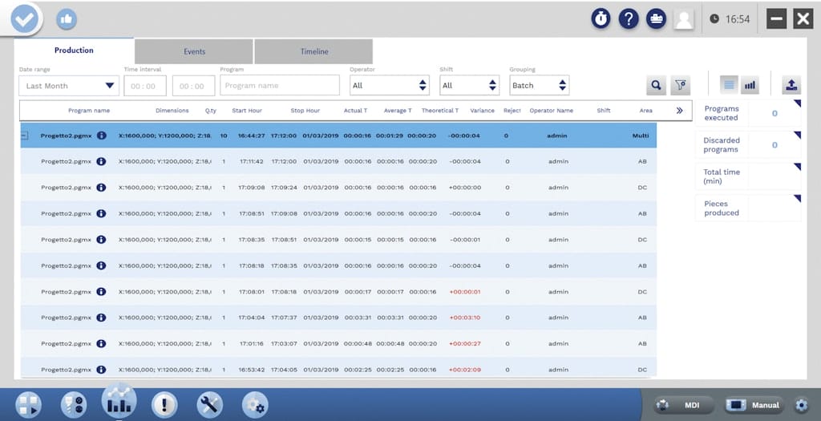Switch to bar chart view display
Screen dimensions: 821x421
click(750, 85)
